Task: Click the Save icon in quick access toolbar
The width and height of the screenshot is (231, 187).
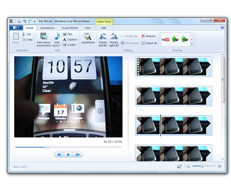Action: (x=19, y=21)
